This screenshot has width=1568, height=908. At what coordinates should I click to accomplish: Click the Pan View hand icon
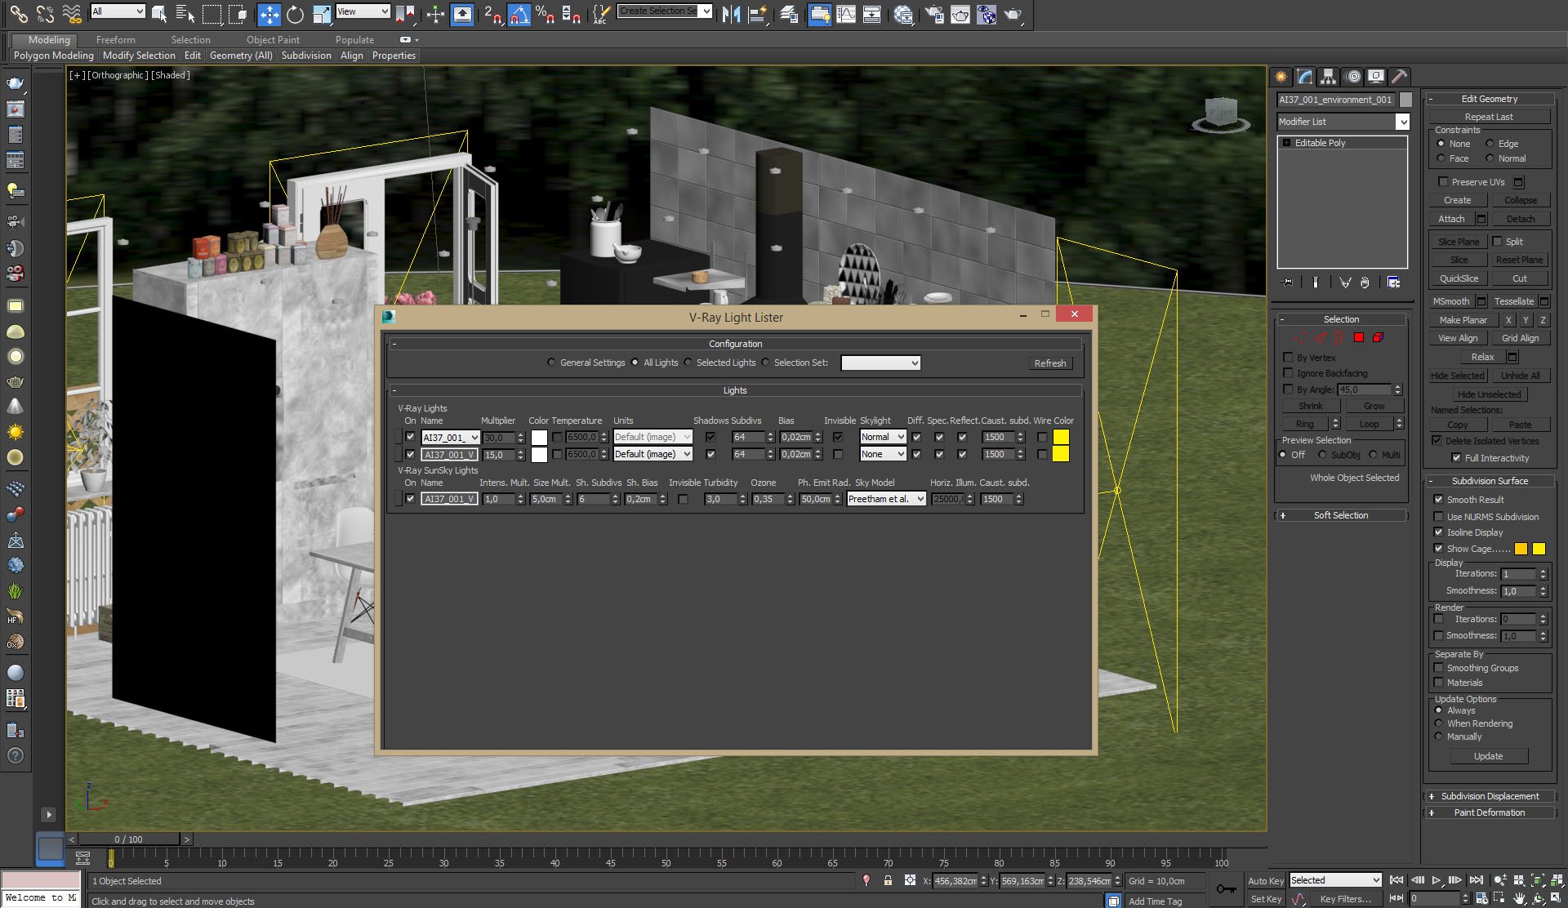click(x=1519, y=898)
